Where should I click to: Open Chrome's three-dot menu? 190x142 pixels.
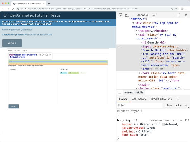click(187, 9)
